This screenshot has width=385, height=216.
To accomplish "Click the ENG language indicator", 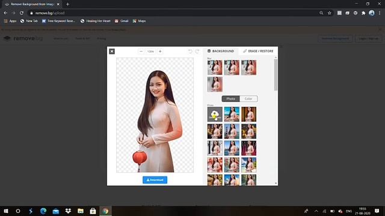I will point(349,211).
